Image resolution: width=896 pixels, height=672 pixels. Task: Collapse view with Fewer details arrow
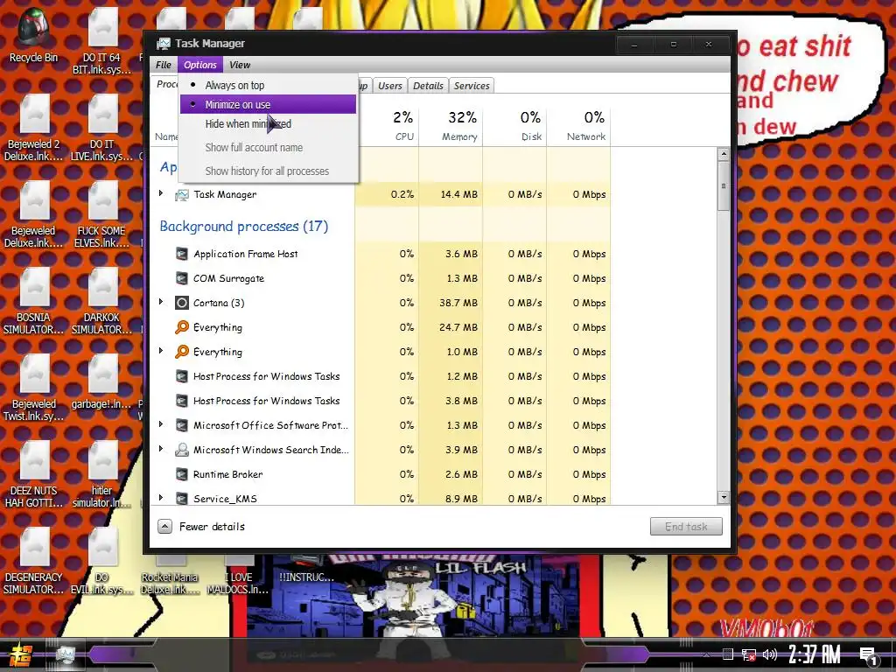pyautogui.click(x=164, y=526)
